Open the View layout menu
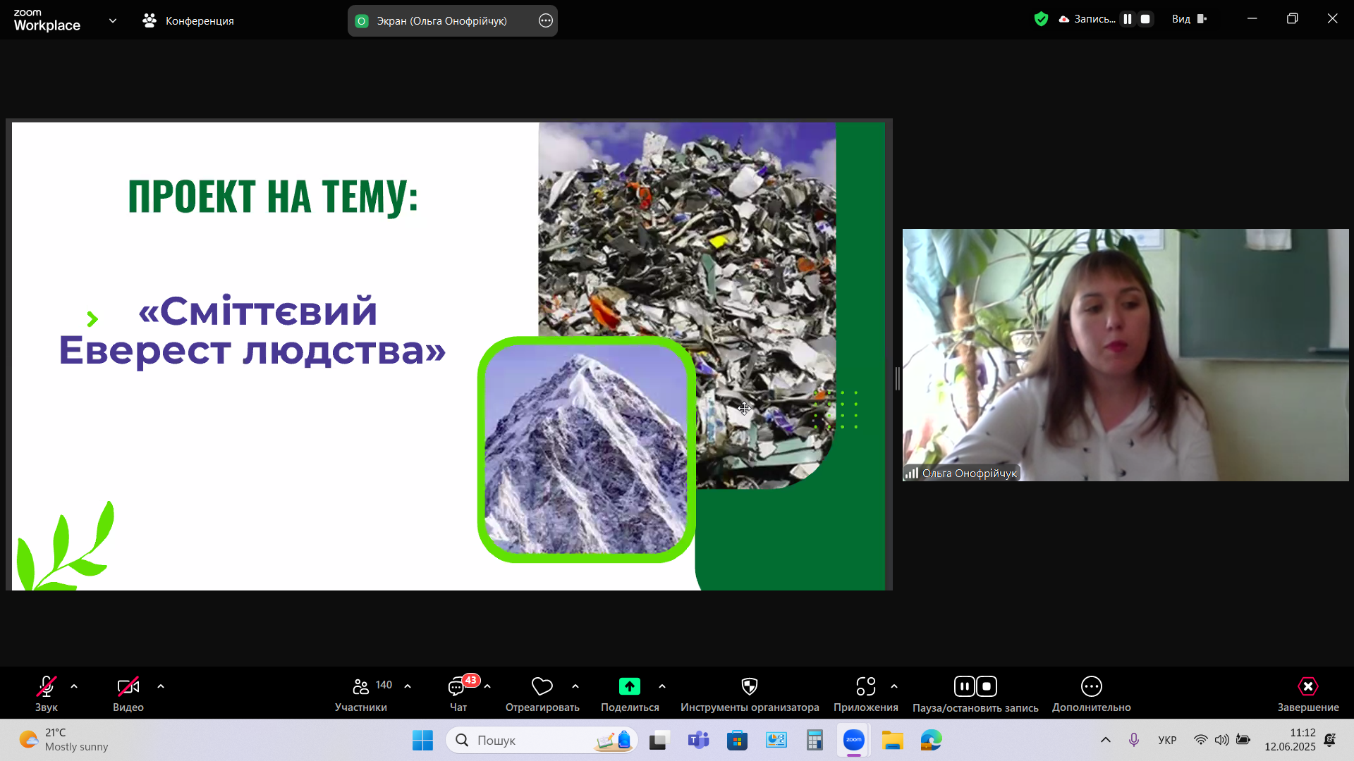Screen dimensions: 1354x761 pos(1189,19)
